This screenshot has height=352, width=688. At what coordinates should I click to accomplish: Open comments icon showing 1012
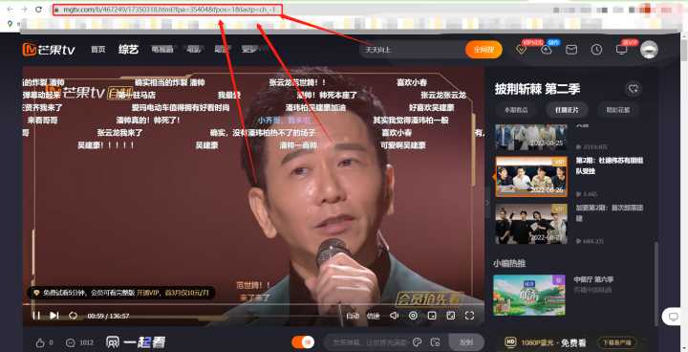pyautogui.click(x=70, y=342)
